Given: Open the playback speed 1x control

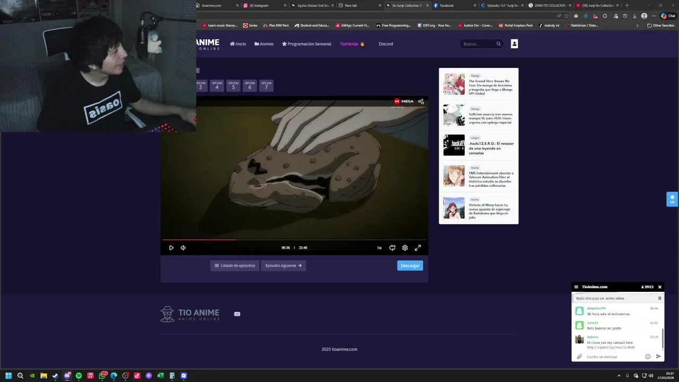Looking at the screenshot, I should tap(379, 248).
